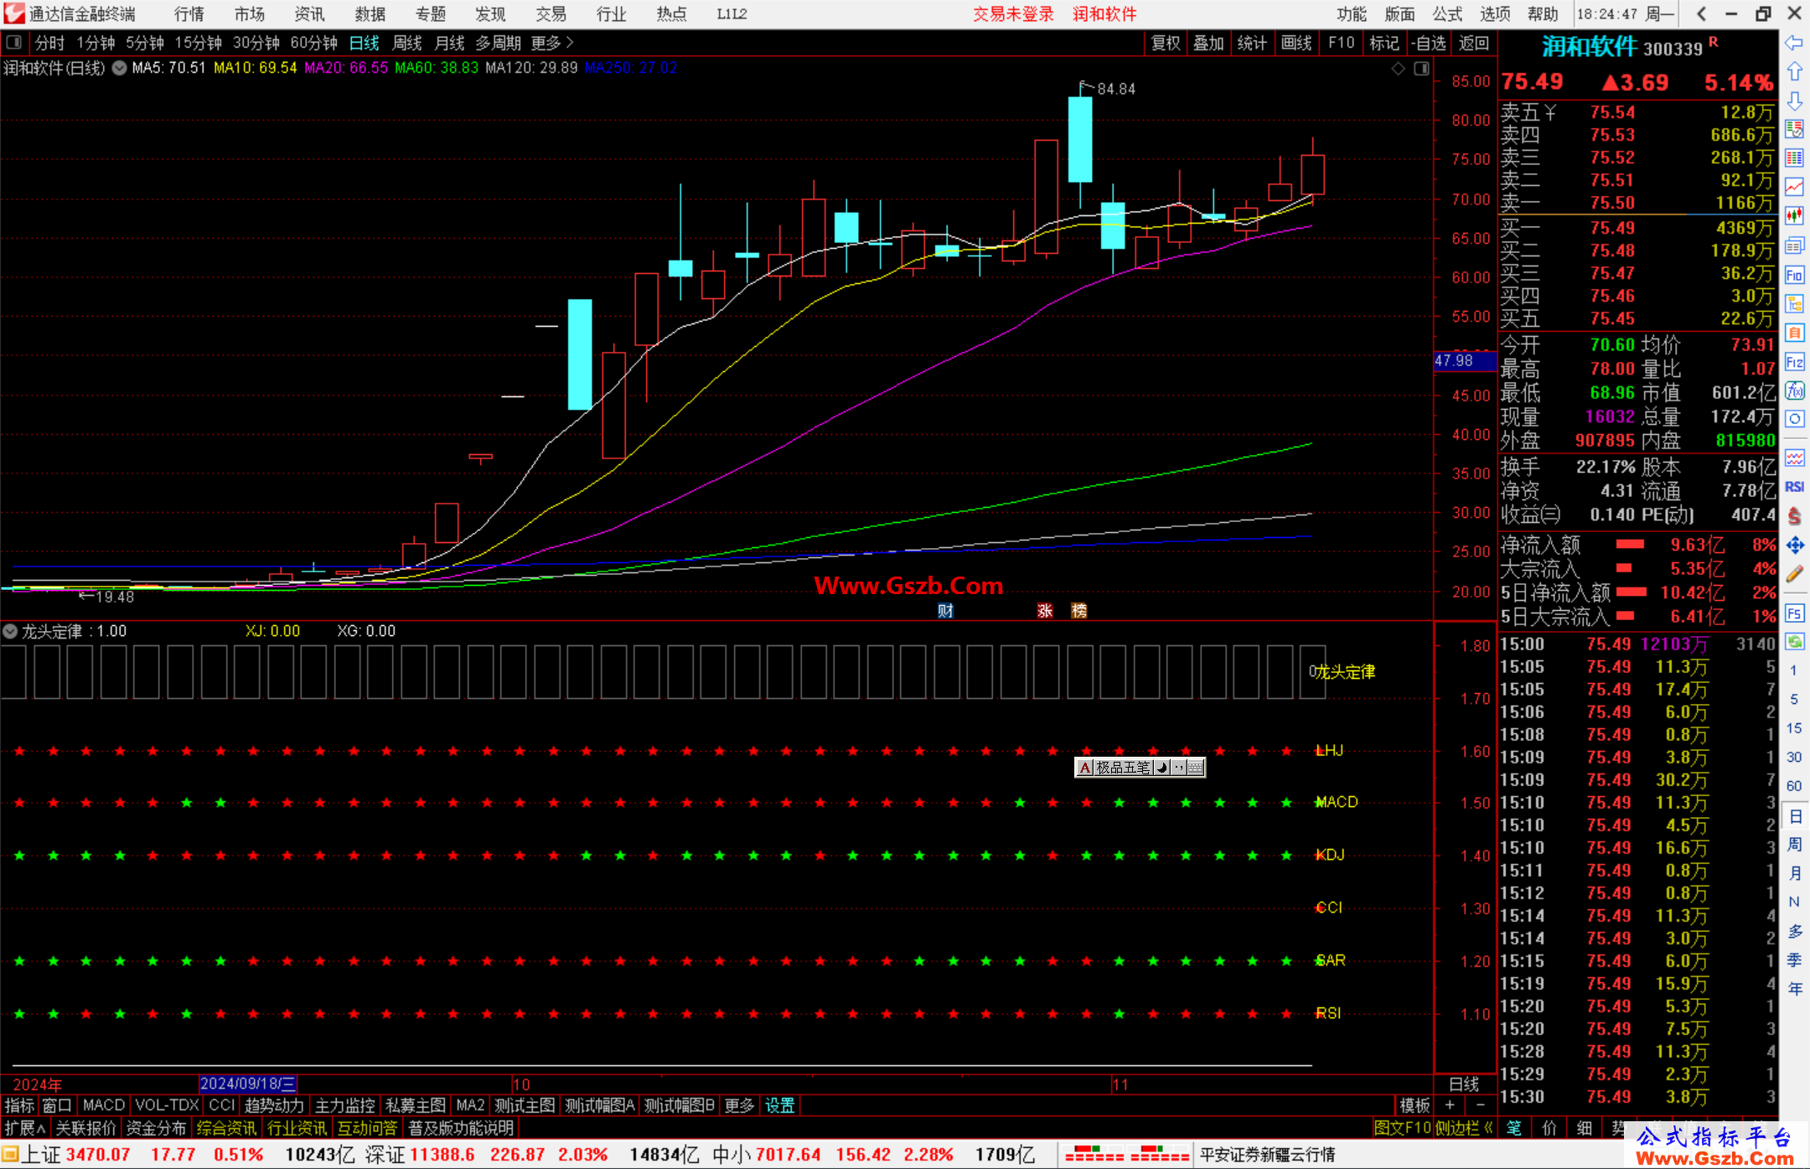Click the FS sidebar icon
Image resolution: width=1810 pixels, height=1169 pixels.
click(x=1794, y=613)
